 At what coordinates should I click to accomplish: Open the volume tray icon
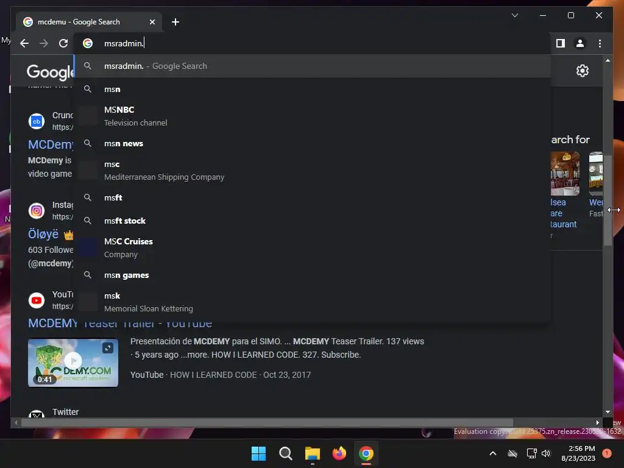pyautogui.click(x=546, y=453)
